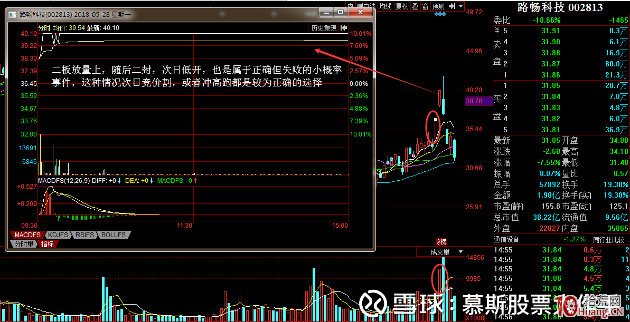Viewport: 630px width, 322px height.
Task: Click the 市盈(静) value 155.8
Action: pyautogui.click(x=550, y=206)
